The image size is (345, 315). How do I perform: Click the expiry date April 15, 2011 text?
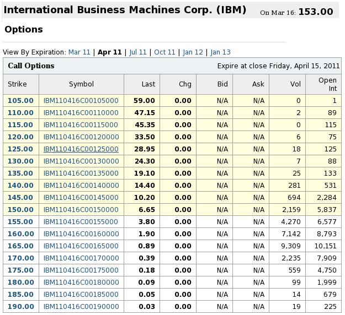click(x=317, y=66)
